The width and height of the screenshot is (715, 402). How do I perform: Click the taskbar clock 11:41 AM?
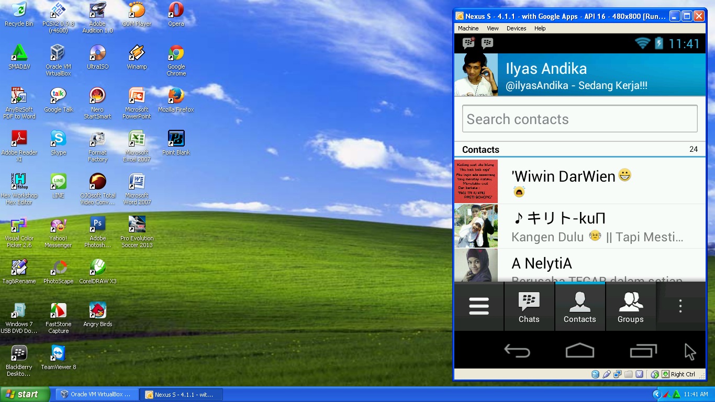(x=696, y=394)
